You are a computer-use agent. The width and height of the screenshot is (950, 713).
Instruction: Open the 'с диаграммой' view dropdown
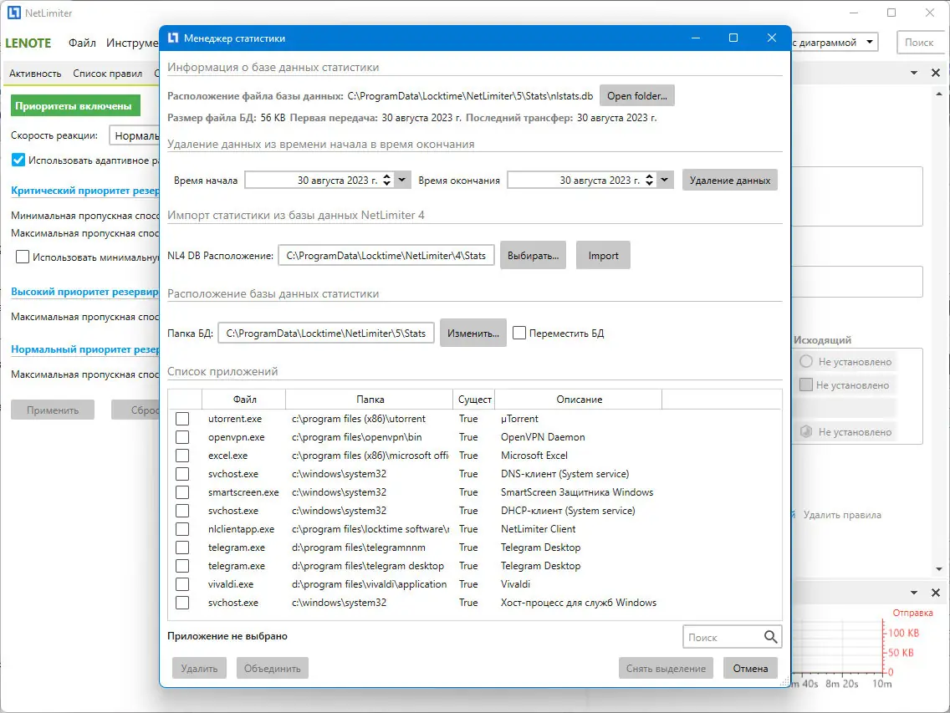(x=870, y=43)
